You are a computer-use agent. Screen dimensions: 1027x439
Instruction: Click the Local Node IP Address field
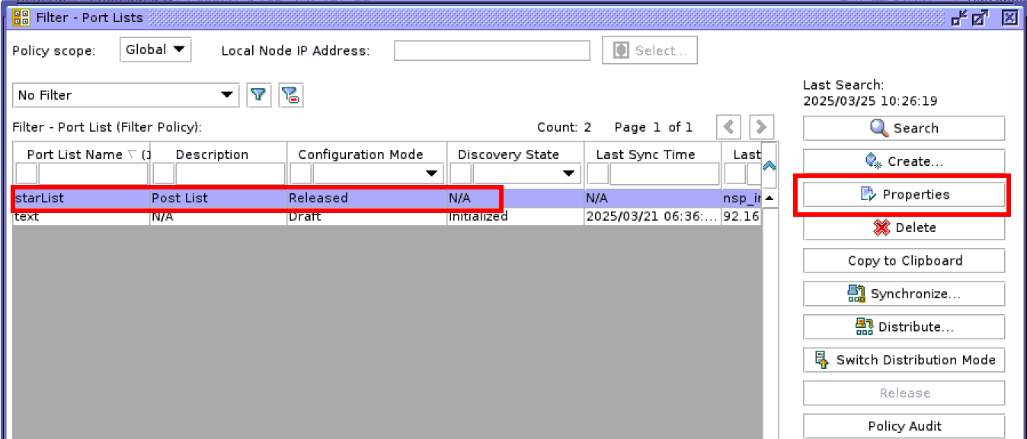(491, 51)
